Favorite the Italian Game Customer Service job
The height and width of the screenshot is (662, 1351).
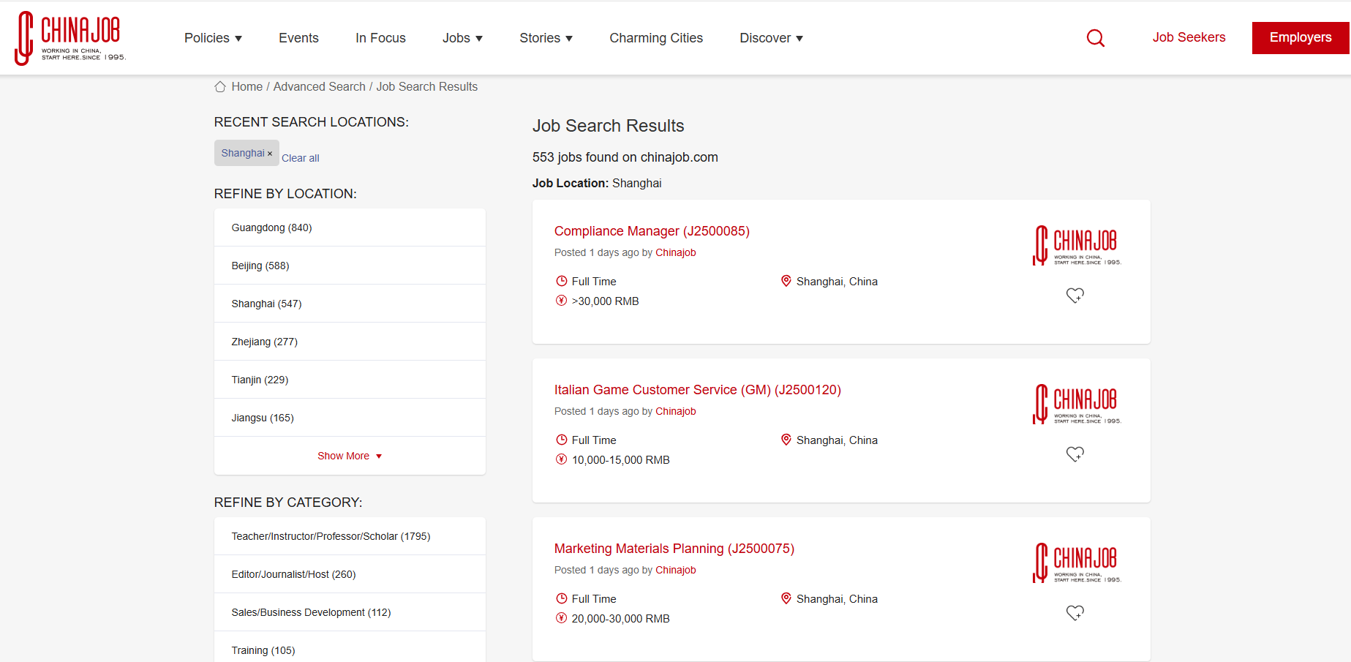coord(1075,454)
